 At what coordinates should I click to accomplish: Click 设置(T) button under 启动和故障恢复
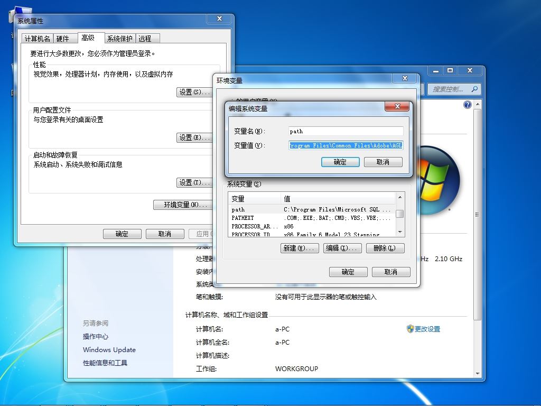(194, 182)
